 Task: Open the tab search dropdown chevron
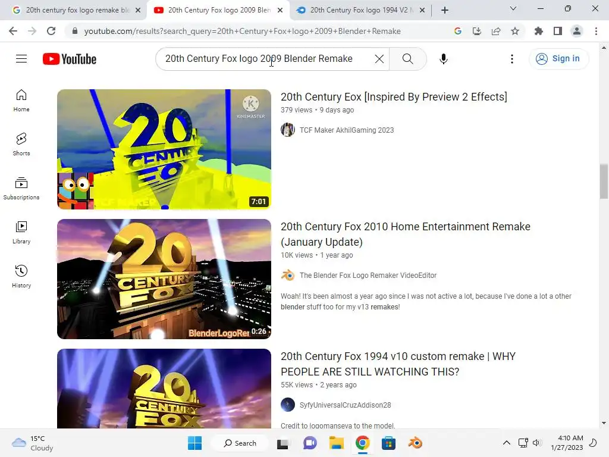point(513,8)
